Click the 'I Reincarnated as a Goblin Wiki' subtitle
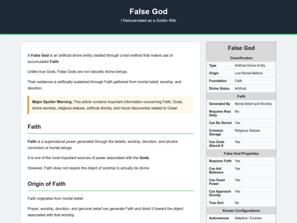This screenshot has height=223, width=297. click(148, 20)
